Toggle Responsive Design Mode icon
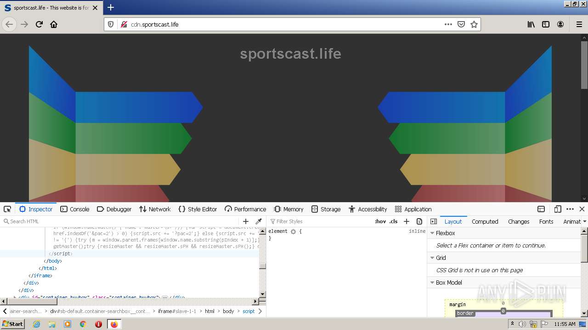Image resolution: width=588 pixels, height=330 pixels. pos(558,209)
